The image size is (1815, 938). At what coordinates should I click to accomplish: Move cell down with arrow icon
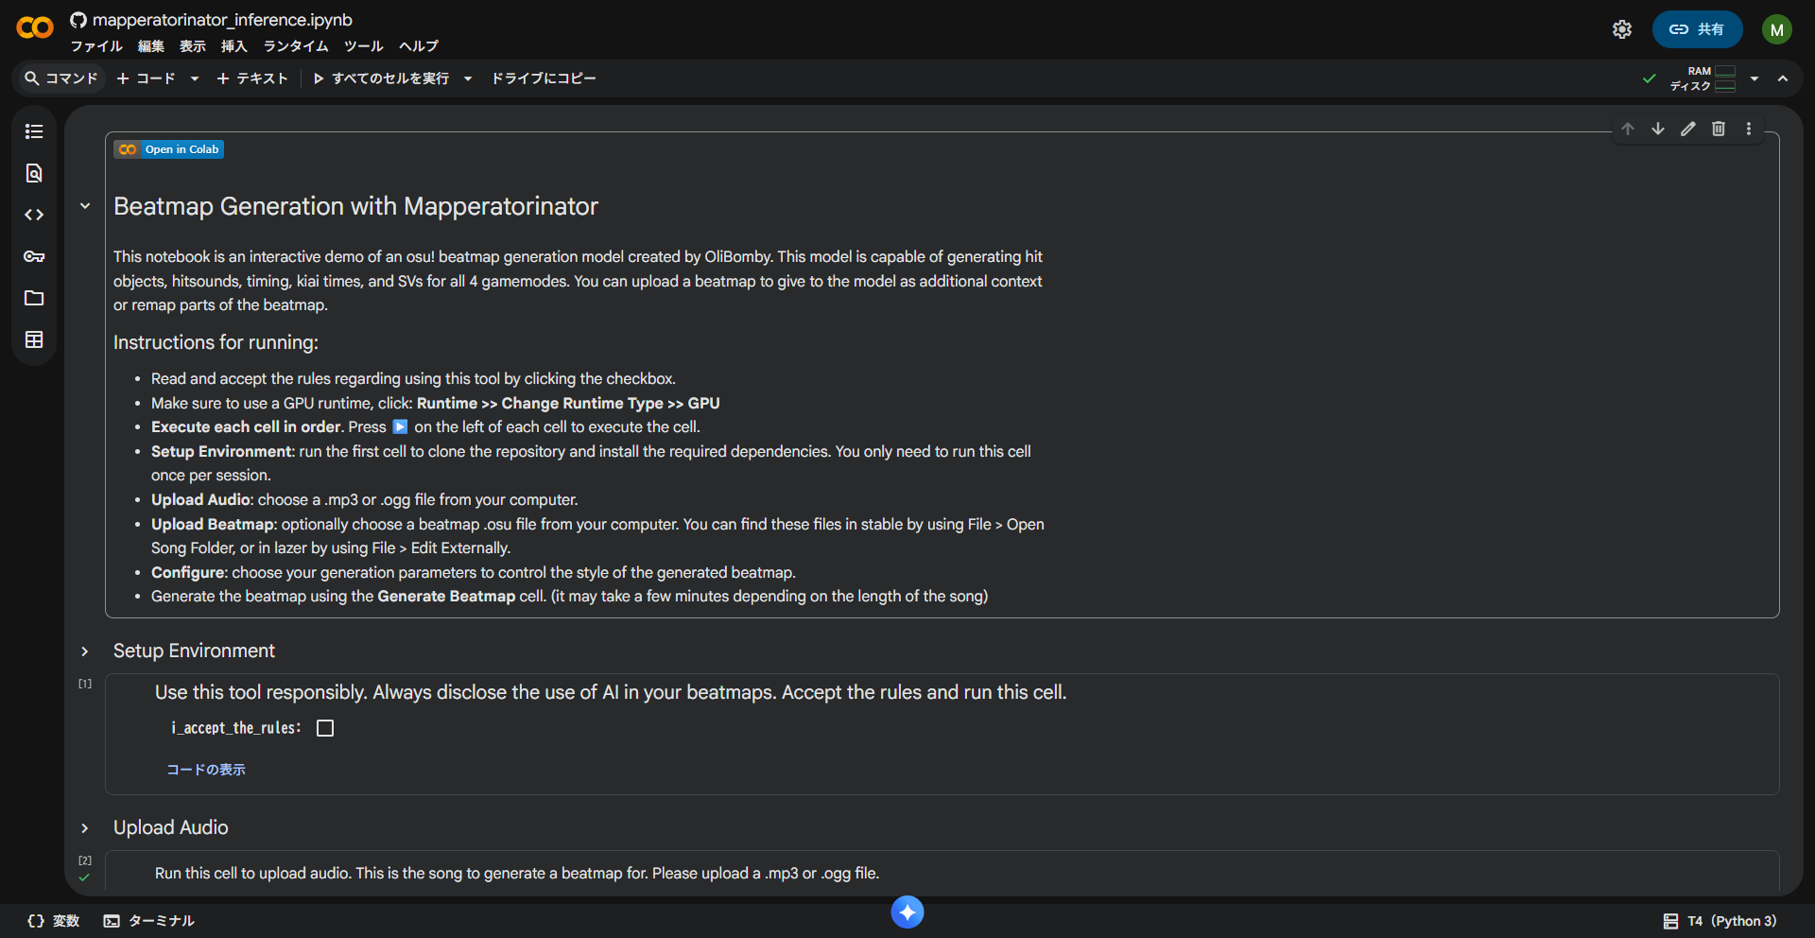pos(1658,129)
